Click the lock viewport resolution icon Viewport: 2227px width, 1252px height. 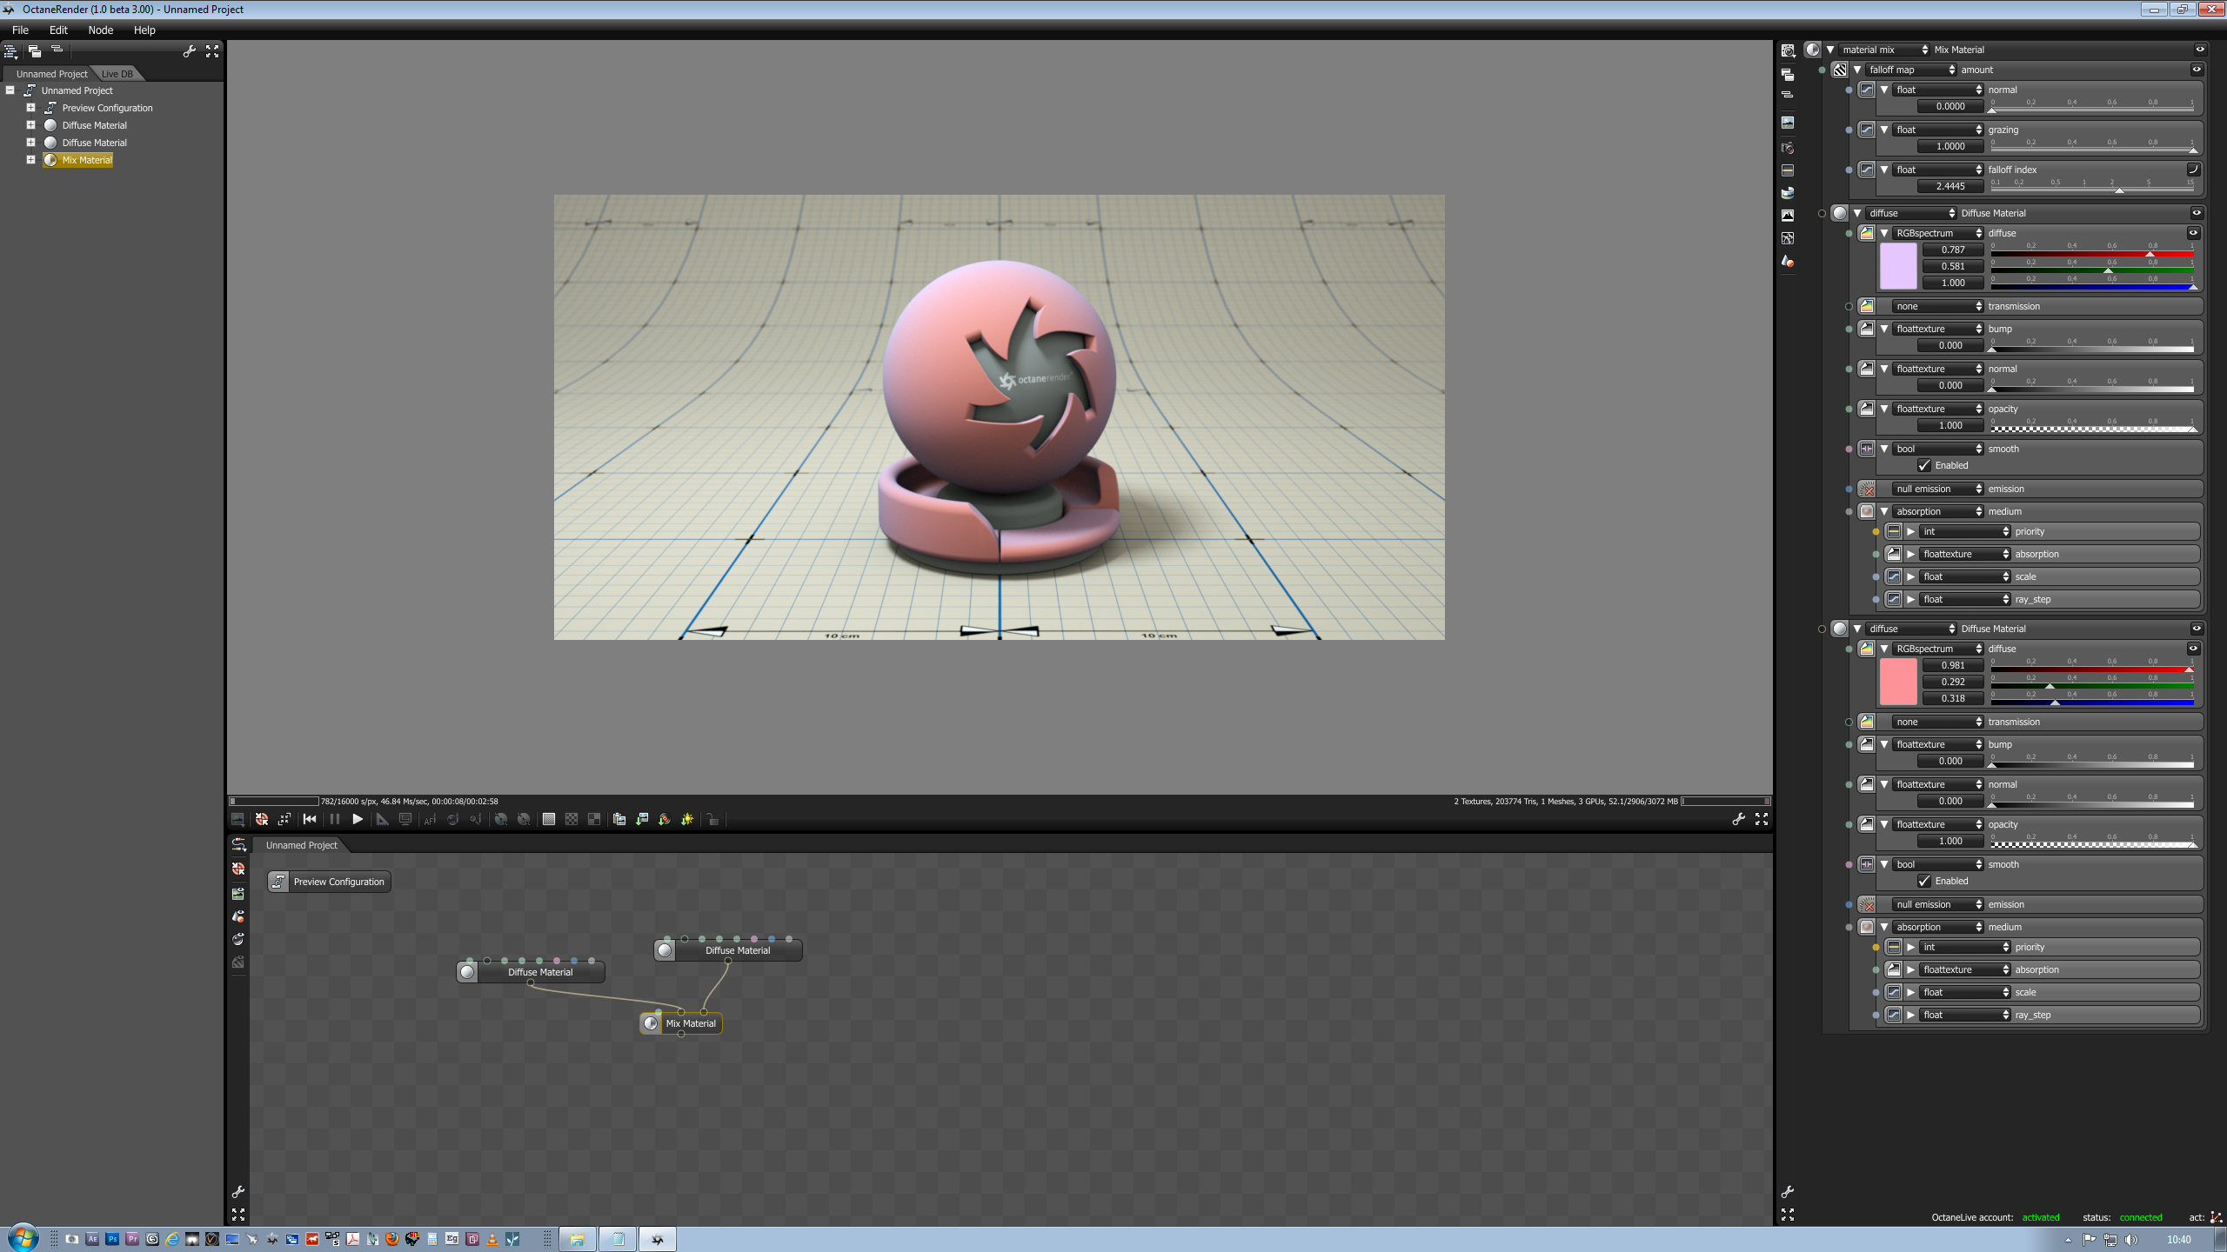pos(712,819)
